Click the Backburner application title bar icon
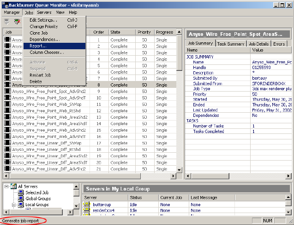 tap(5, 5)
